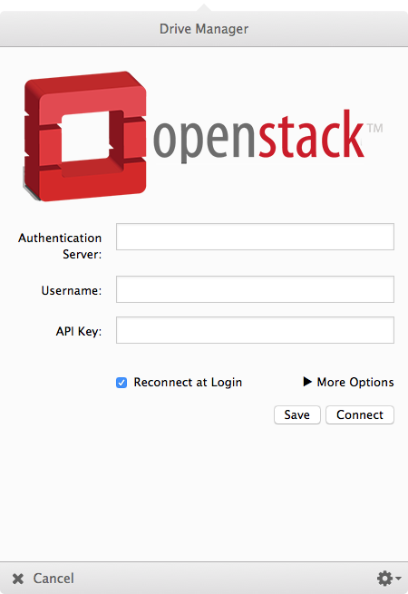Click the Authentication Server label

(x=60, y=246)
